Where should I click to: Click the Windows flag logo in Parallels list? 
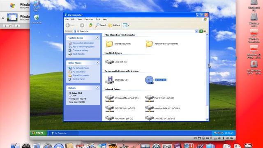[12, 5]
